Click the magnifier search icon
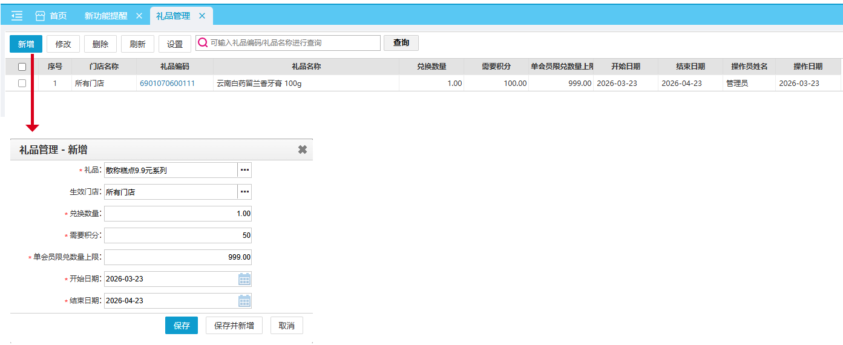The height and width of the screenshot is (345, 843). [x=203, y=43]
